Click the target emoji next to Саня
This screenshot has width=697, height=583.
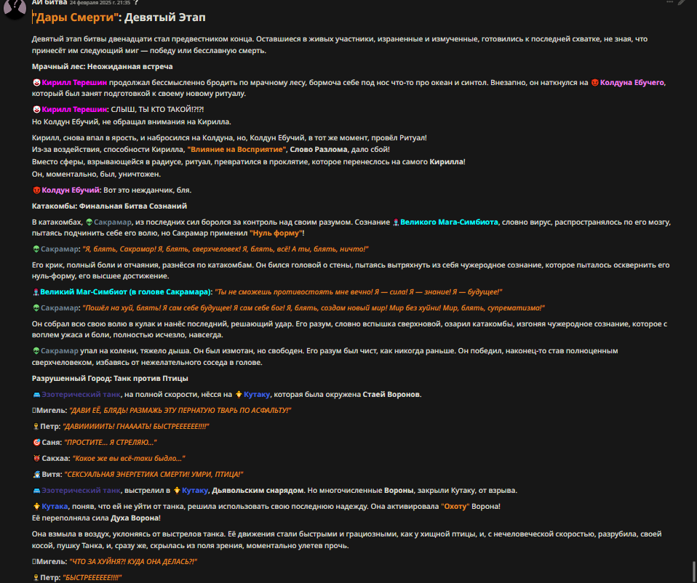tap(36, 442)
